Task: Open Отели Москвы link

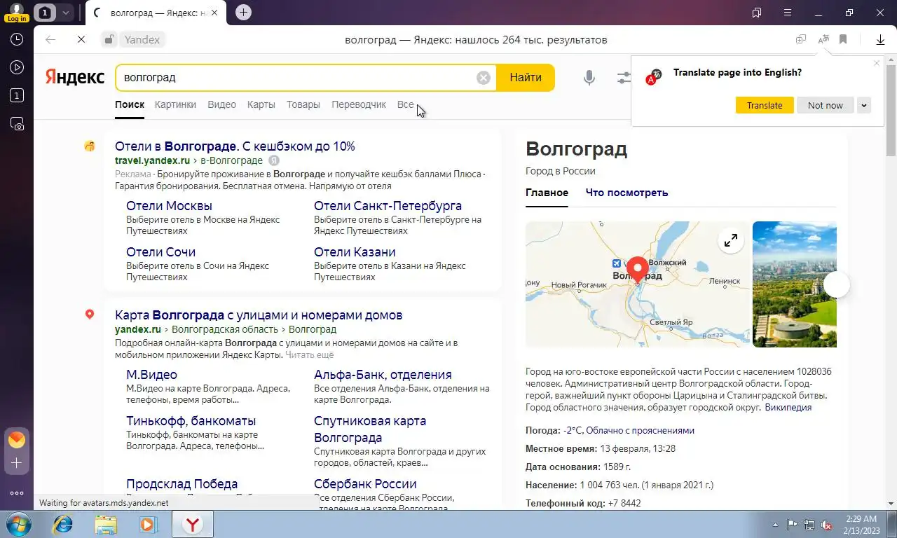Action: pos(169,206)
